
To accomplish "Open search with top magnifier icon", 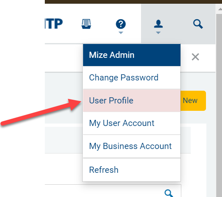I will (198, 24).
